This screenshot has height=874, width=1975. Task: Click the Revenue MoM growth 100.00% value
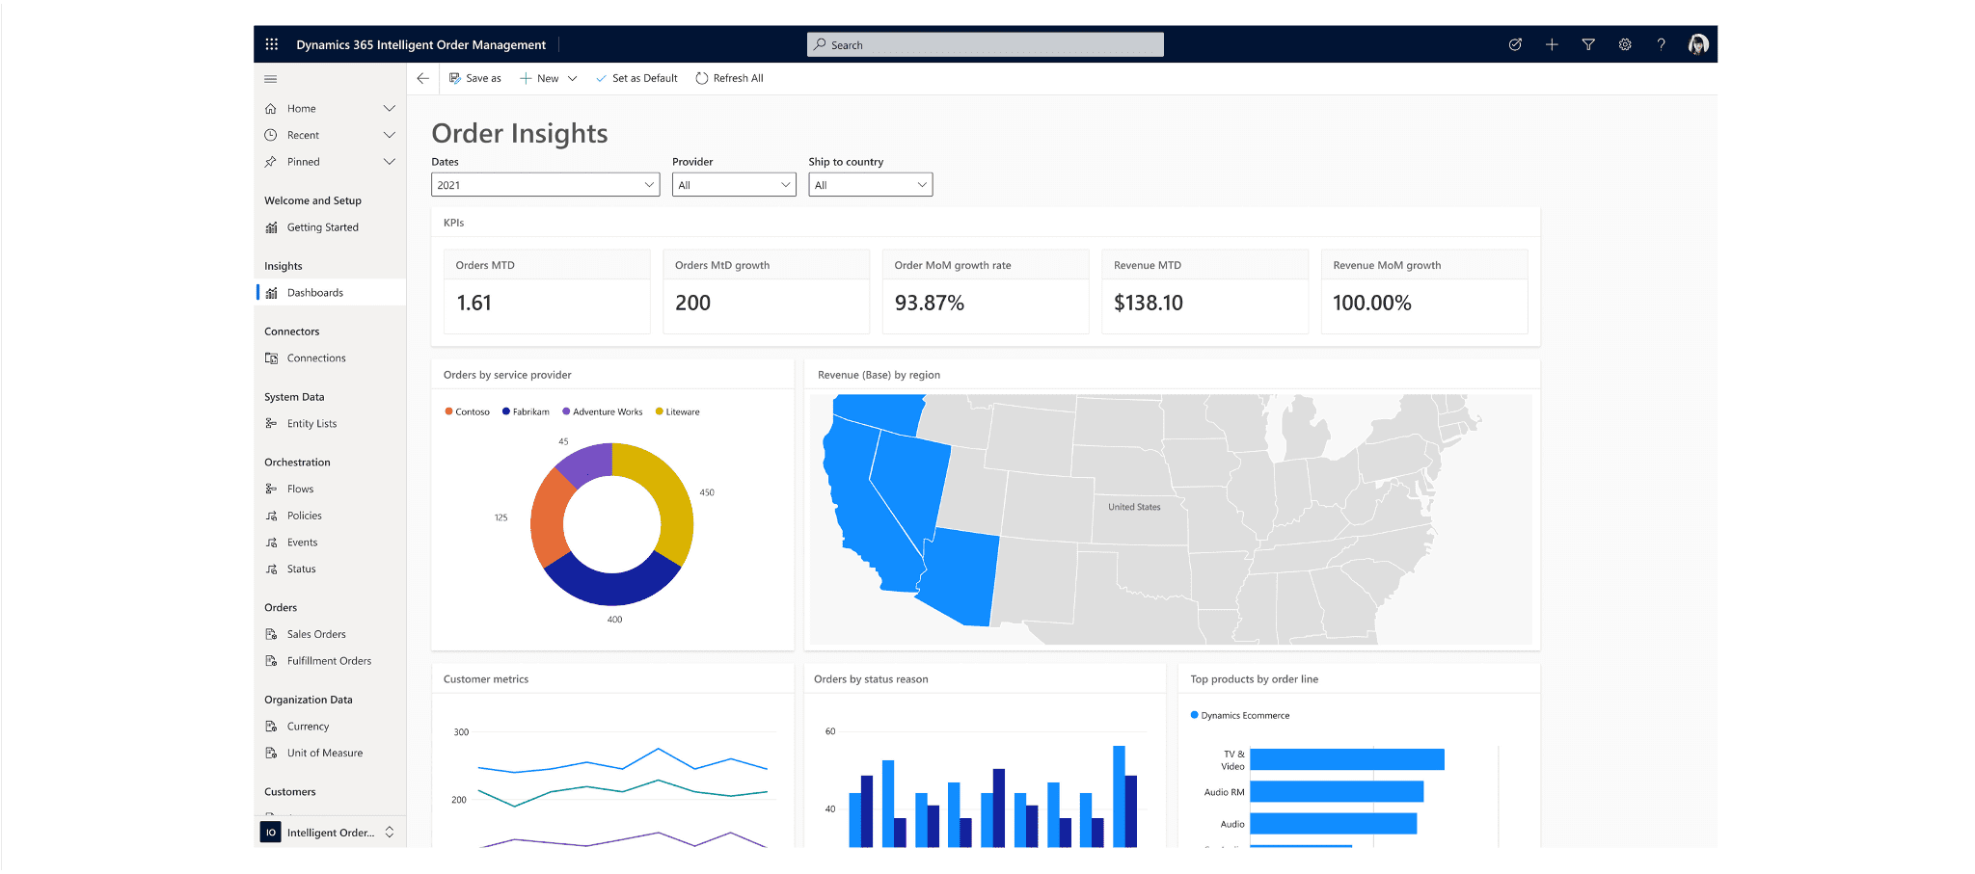[1371, 303]
